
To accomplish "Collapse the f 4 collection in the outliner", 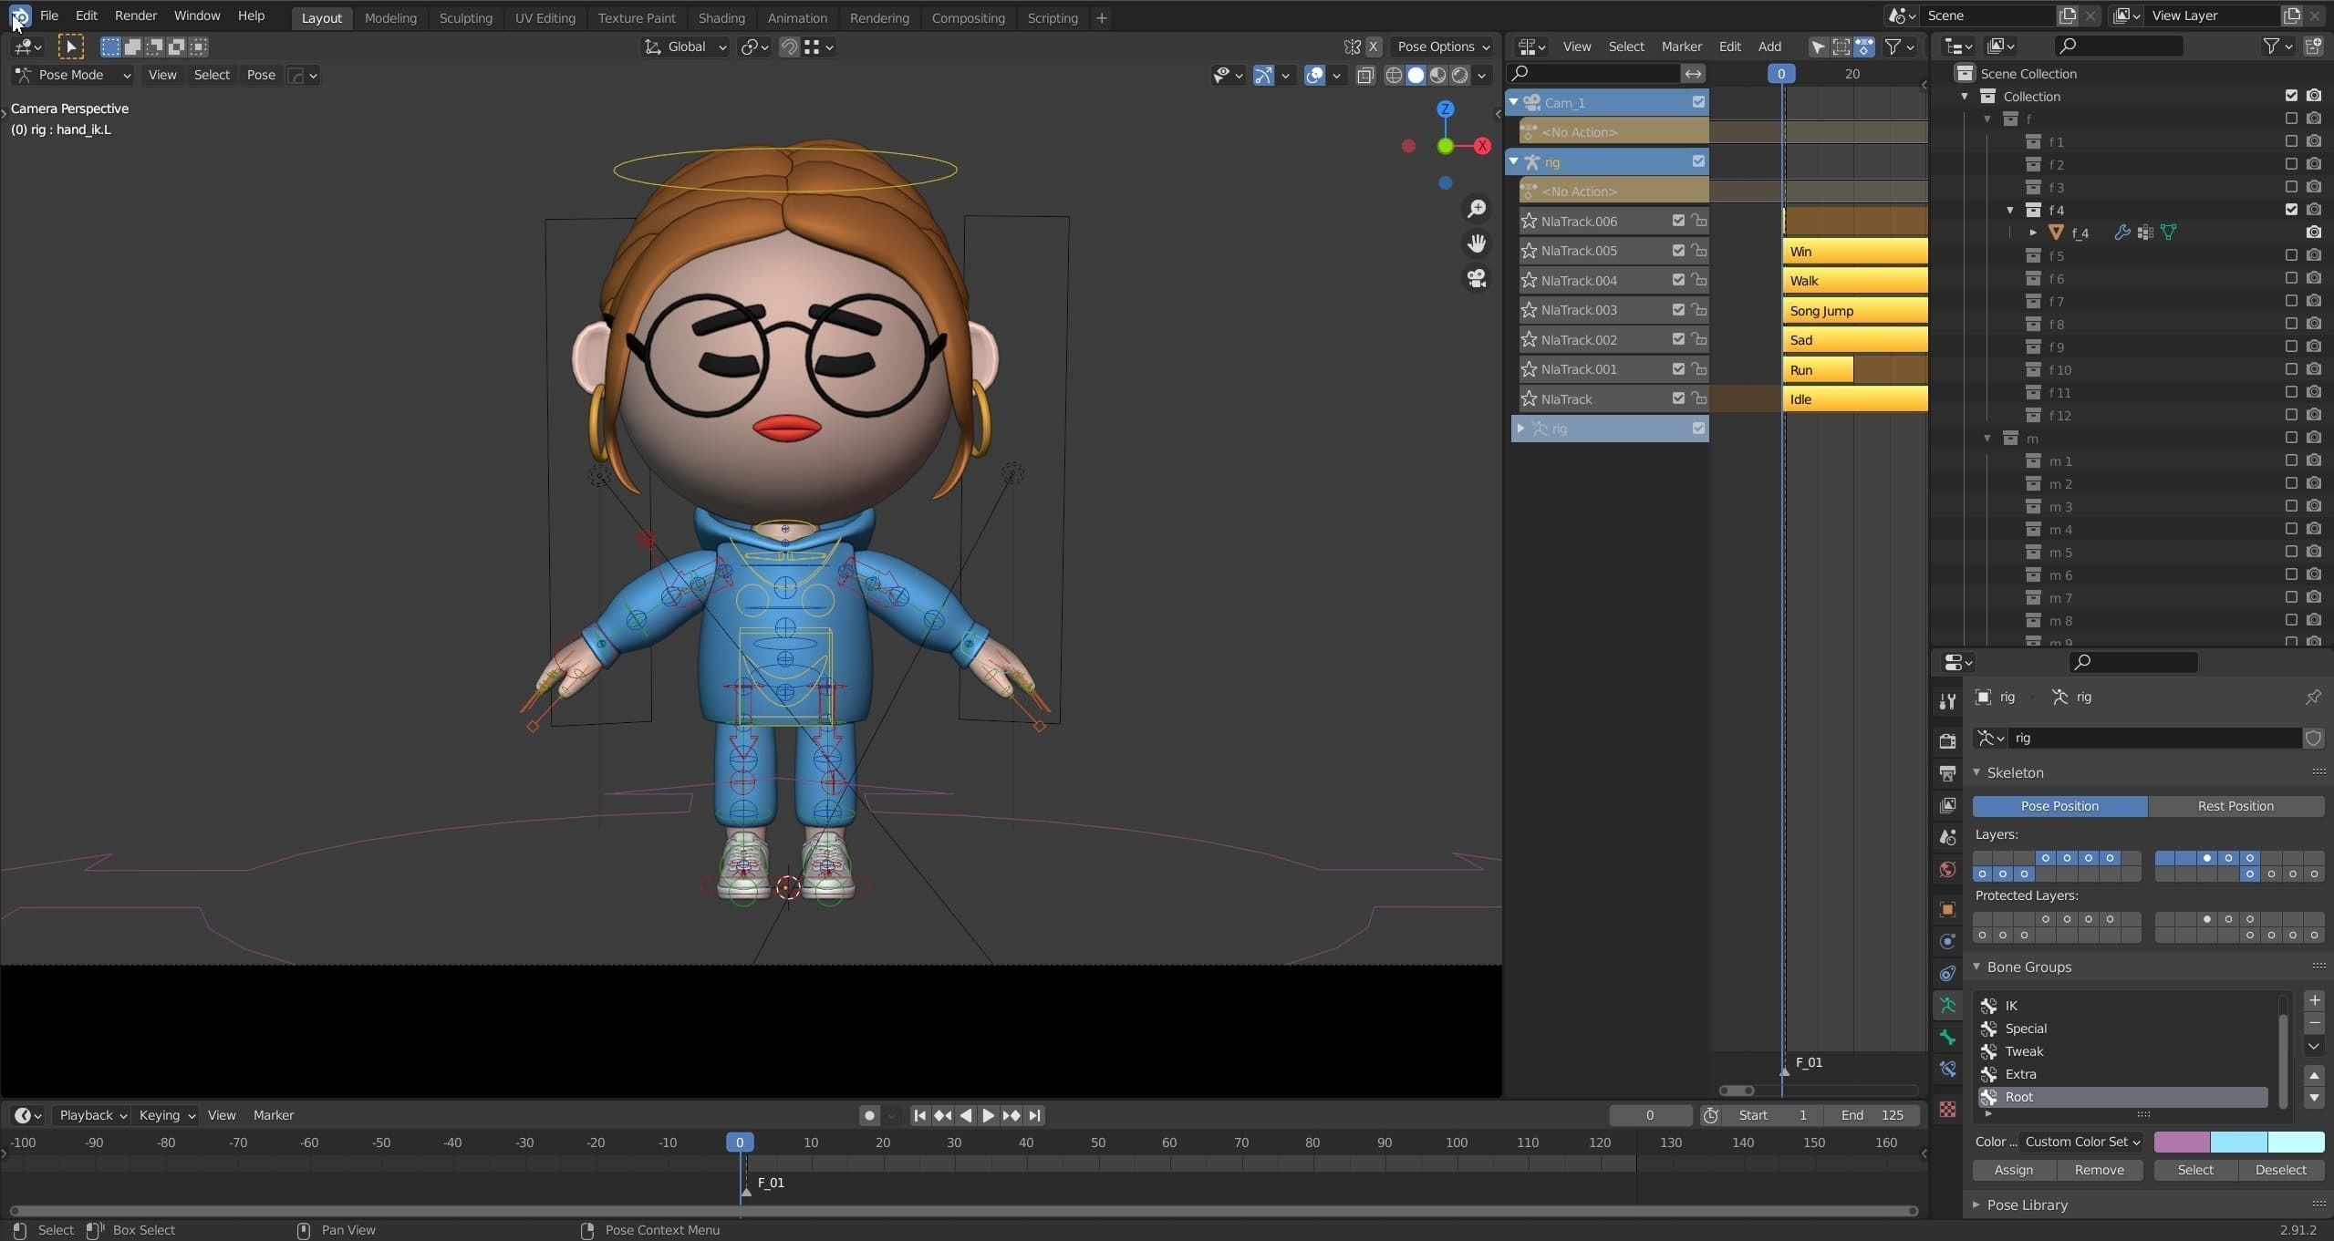I will [2010, 210].
